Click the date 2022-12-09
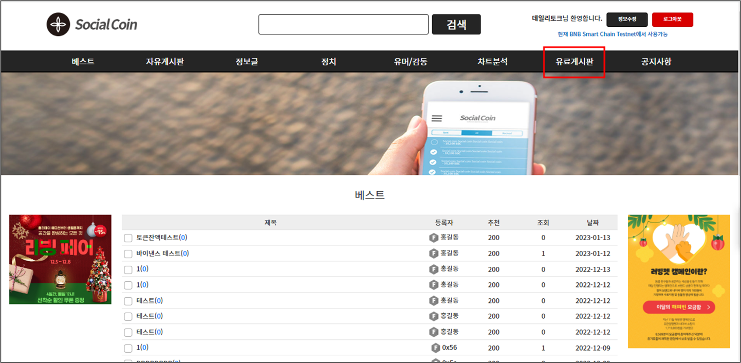The height and width of the screenshot is (363, 741). click(x=593, y=348)
